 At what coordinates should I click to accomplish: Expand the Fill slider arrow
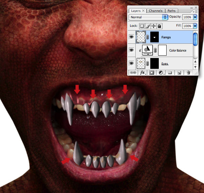(195, 26)
